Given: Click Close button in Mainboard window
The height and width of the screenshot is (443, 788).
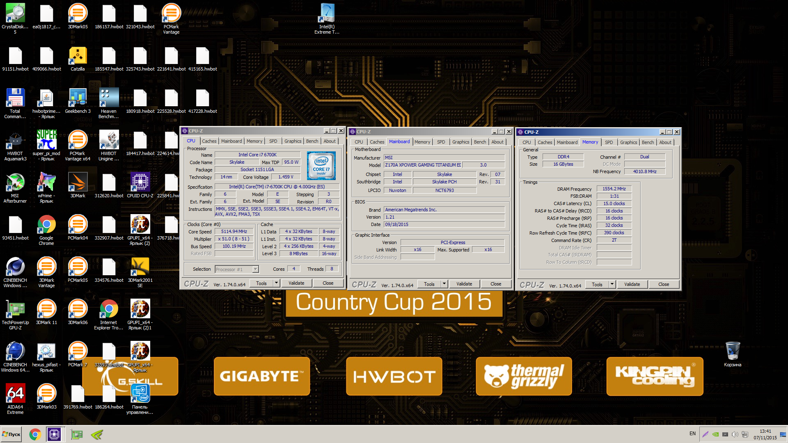Looking at the screenshot, I should tap(496, 284).
